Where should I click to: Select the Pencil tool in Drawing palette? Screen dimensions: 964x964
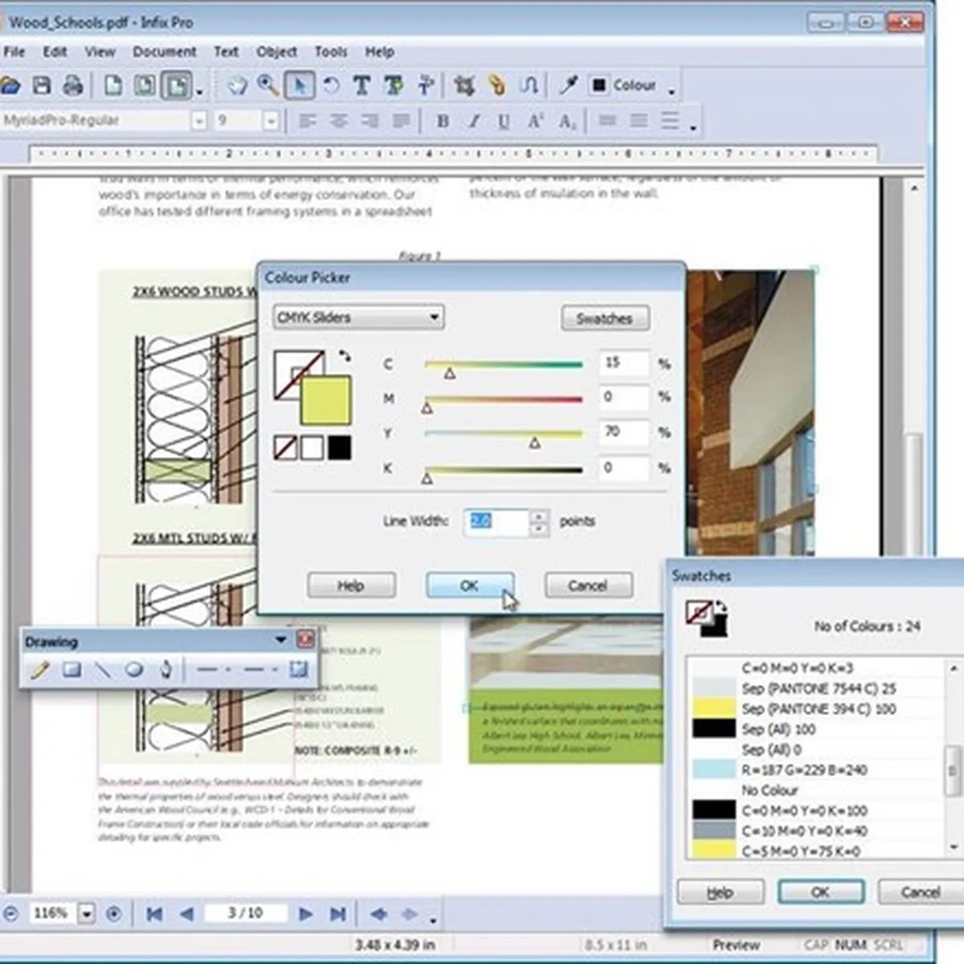(x=40, y=669)
